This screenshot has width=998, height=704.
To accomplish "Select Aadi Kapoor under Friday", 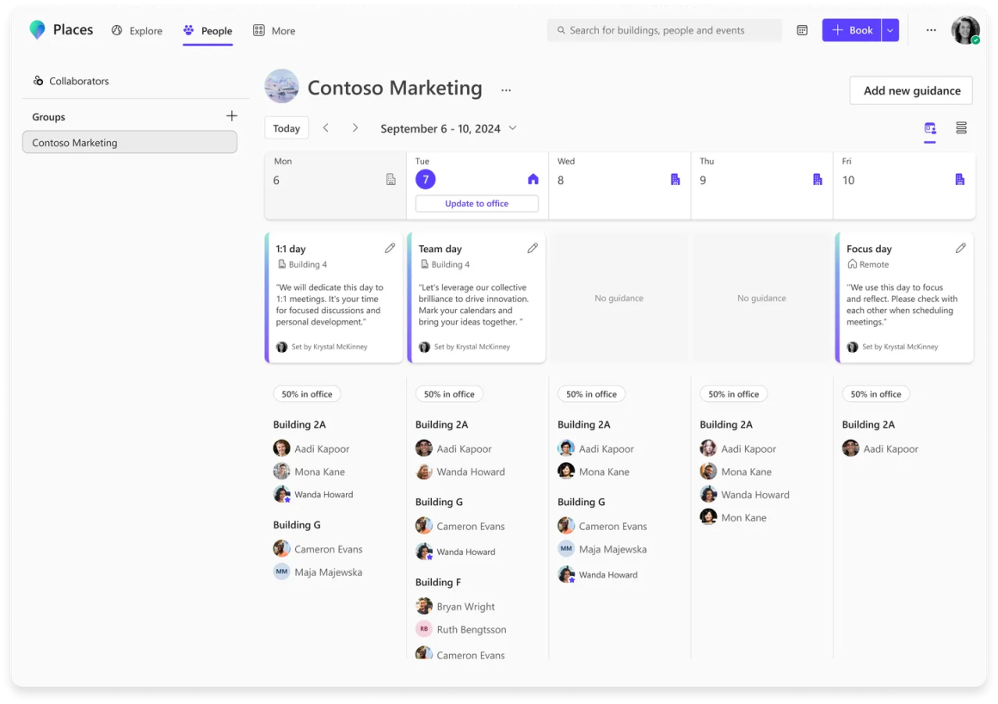I will coord(881,448).
